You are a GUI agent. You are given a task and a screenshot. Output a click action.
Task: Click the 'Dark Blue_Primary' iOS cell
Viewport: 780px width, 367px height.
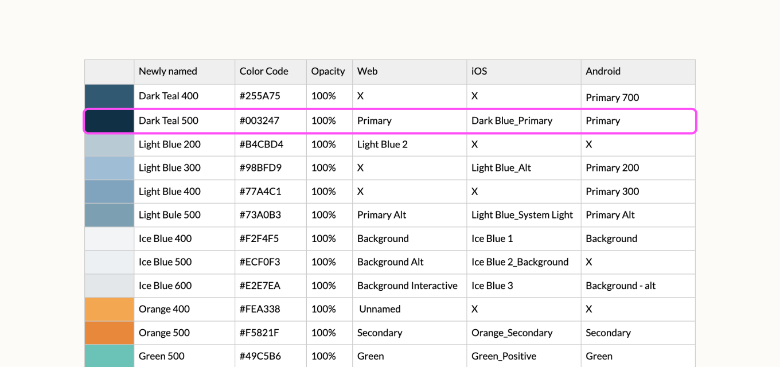[512, 121]
